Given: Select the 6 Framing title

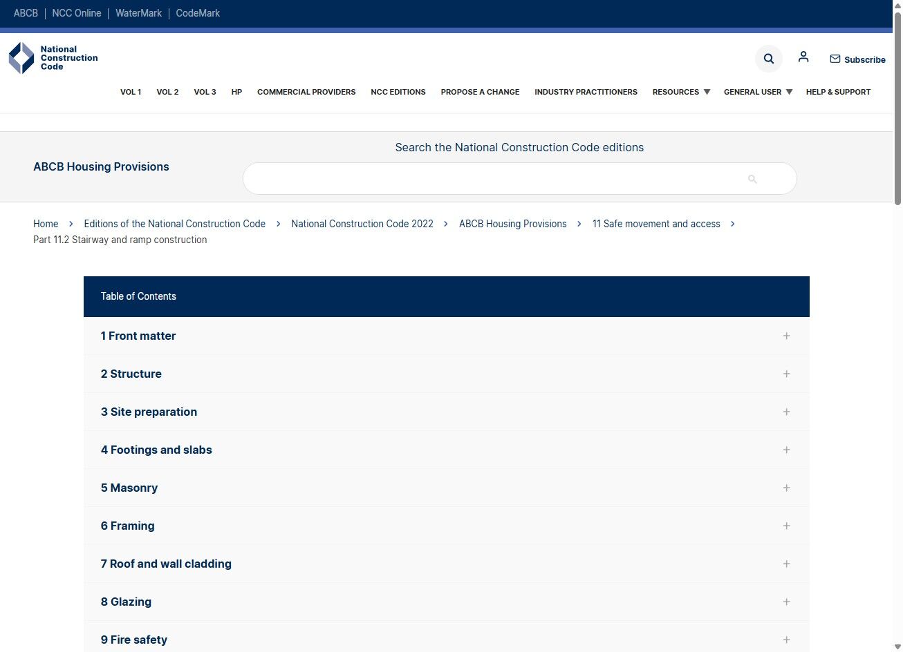Looking at the screenshot, I should click(x=128, y=526).
